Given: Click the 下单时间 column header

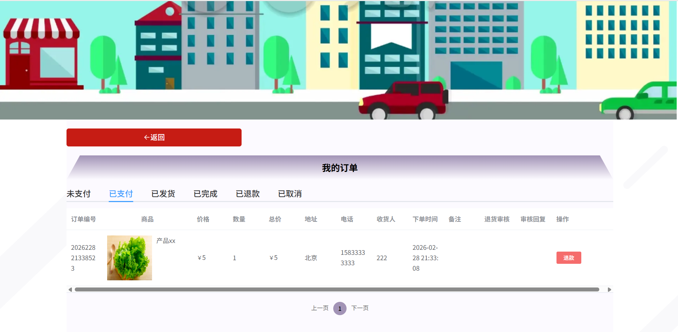Looking at the screenshot, I should click(425, 219).
